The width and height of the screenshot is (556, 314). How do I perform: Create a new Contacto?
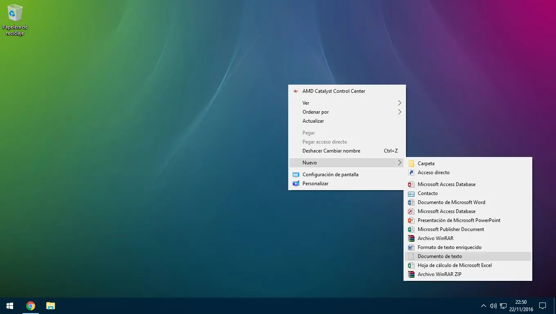click(468, 193)
